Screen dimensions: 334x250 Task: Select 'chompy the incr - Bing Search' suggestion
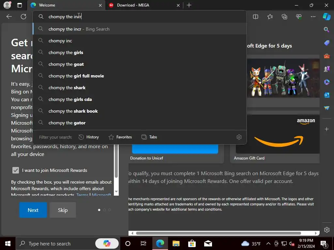pyautogui.click(x=140, y=29)
